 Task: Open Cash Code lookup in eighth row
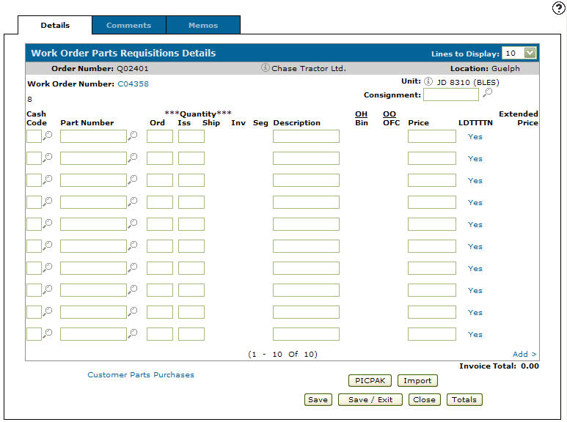(x=48, y=290)
